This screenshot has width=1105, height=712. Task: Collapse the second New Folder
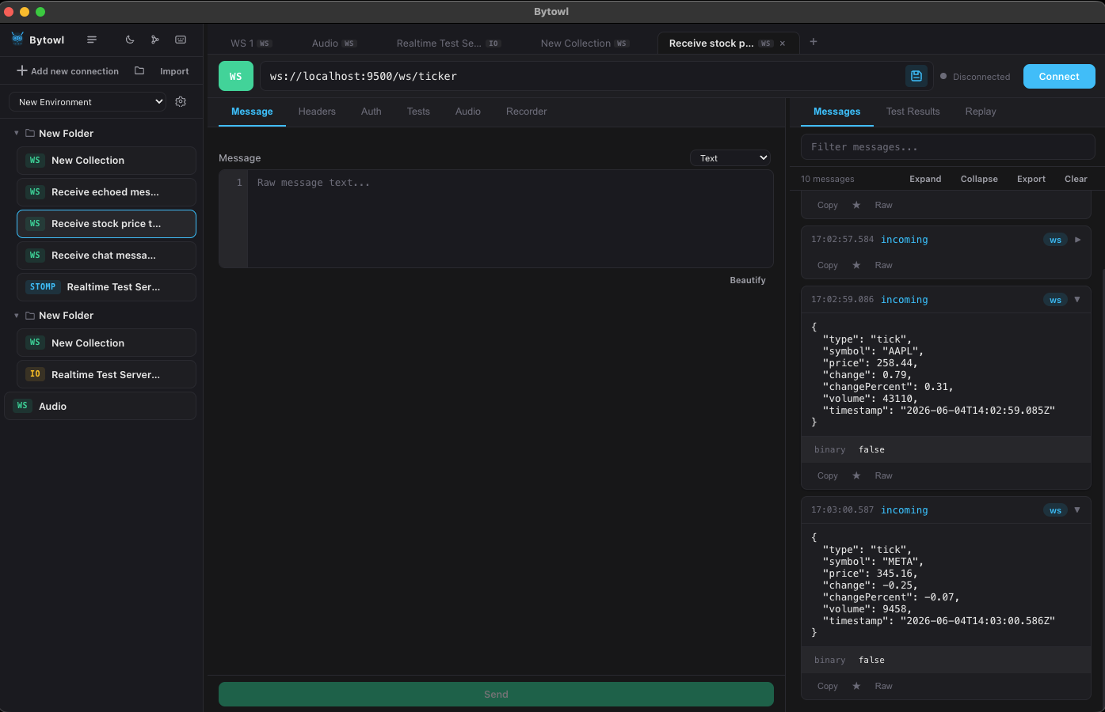click(17, 316)
